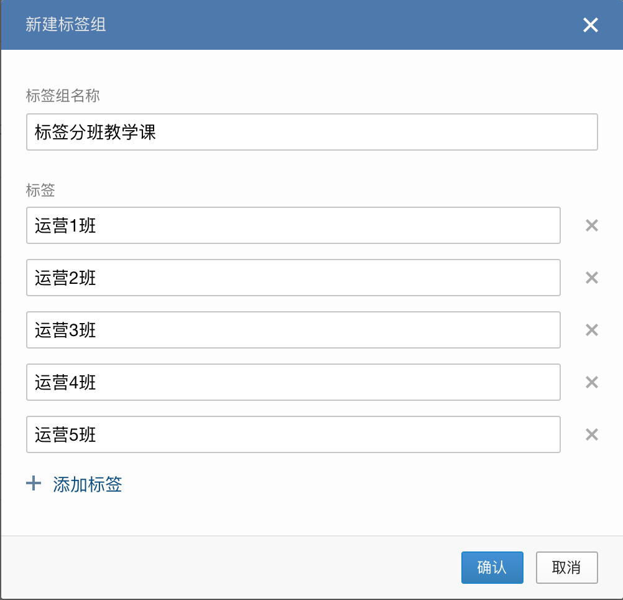Click the X icon beside 运营3班
The width and height of the screenshot is (623, 600).
592,330
